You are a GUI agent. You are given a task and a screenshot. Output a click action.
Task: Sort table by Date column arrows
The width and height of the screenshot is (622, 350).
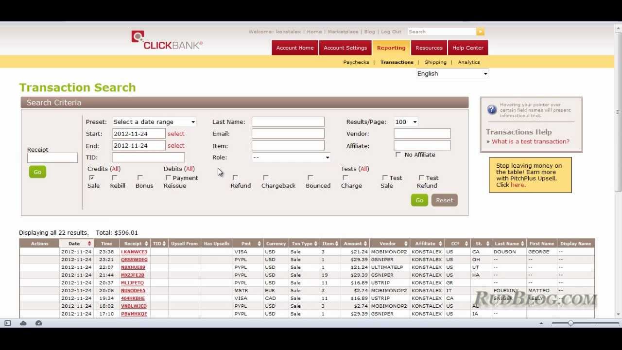click(x=89, y=244)
